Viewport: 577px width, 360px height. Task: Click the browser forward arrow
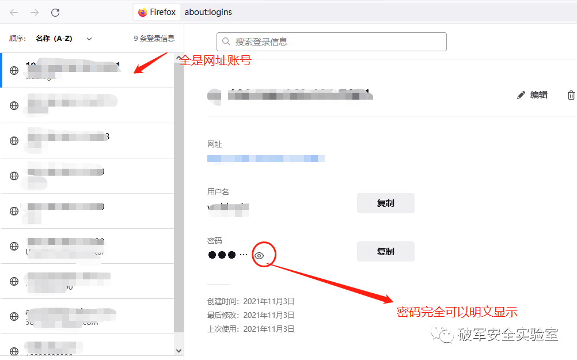(x=35, y=13)
